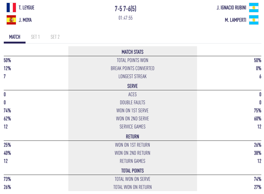This screenshot has height=194, width=264.
Task: Select the TOTAL WON ON RETURN label
Action: pos(133,187)
